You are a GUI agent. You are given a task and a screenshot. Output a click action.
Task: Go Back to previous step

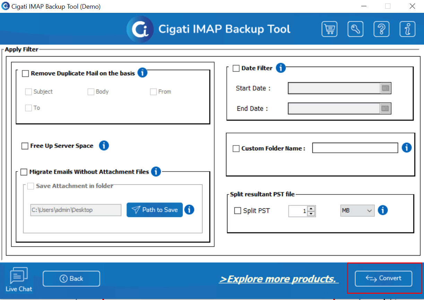click(x=71, y=278)
